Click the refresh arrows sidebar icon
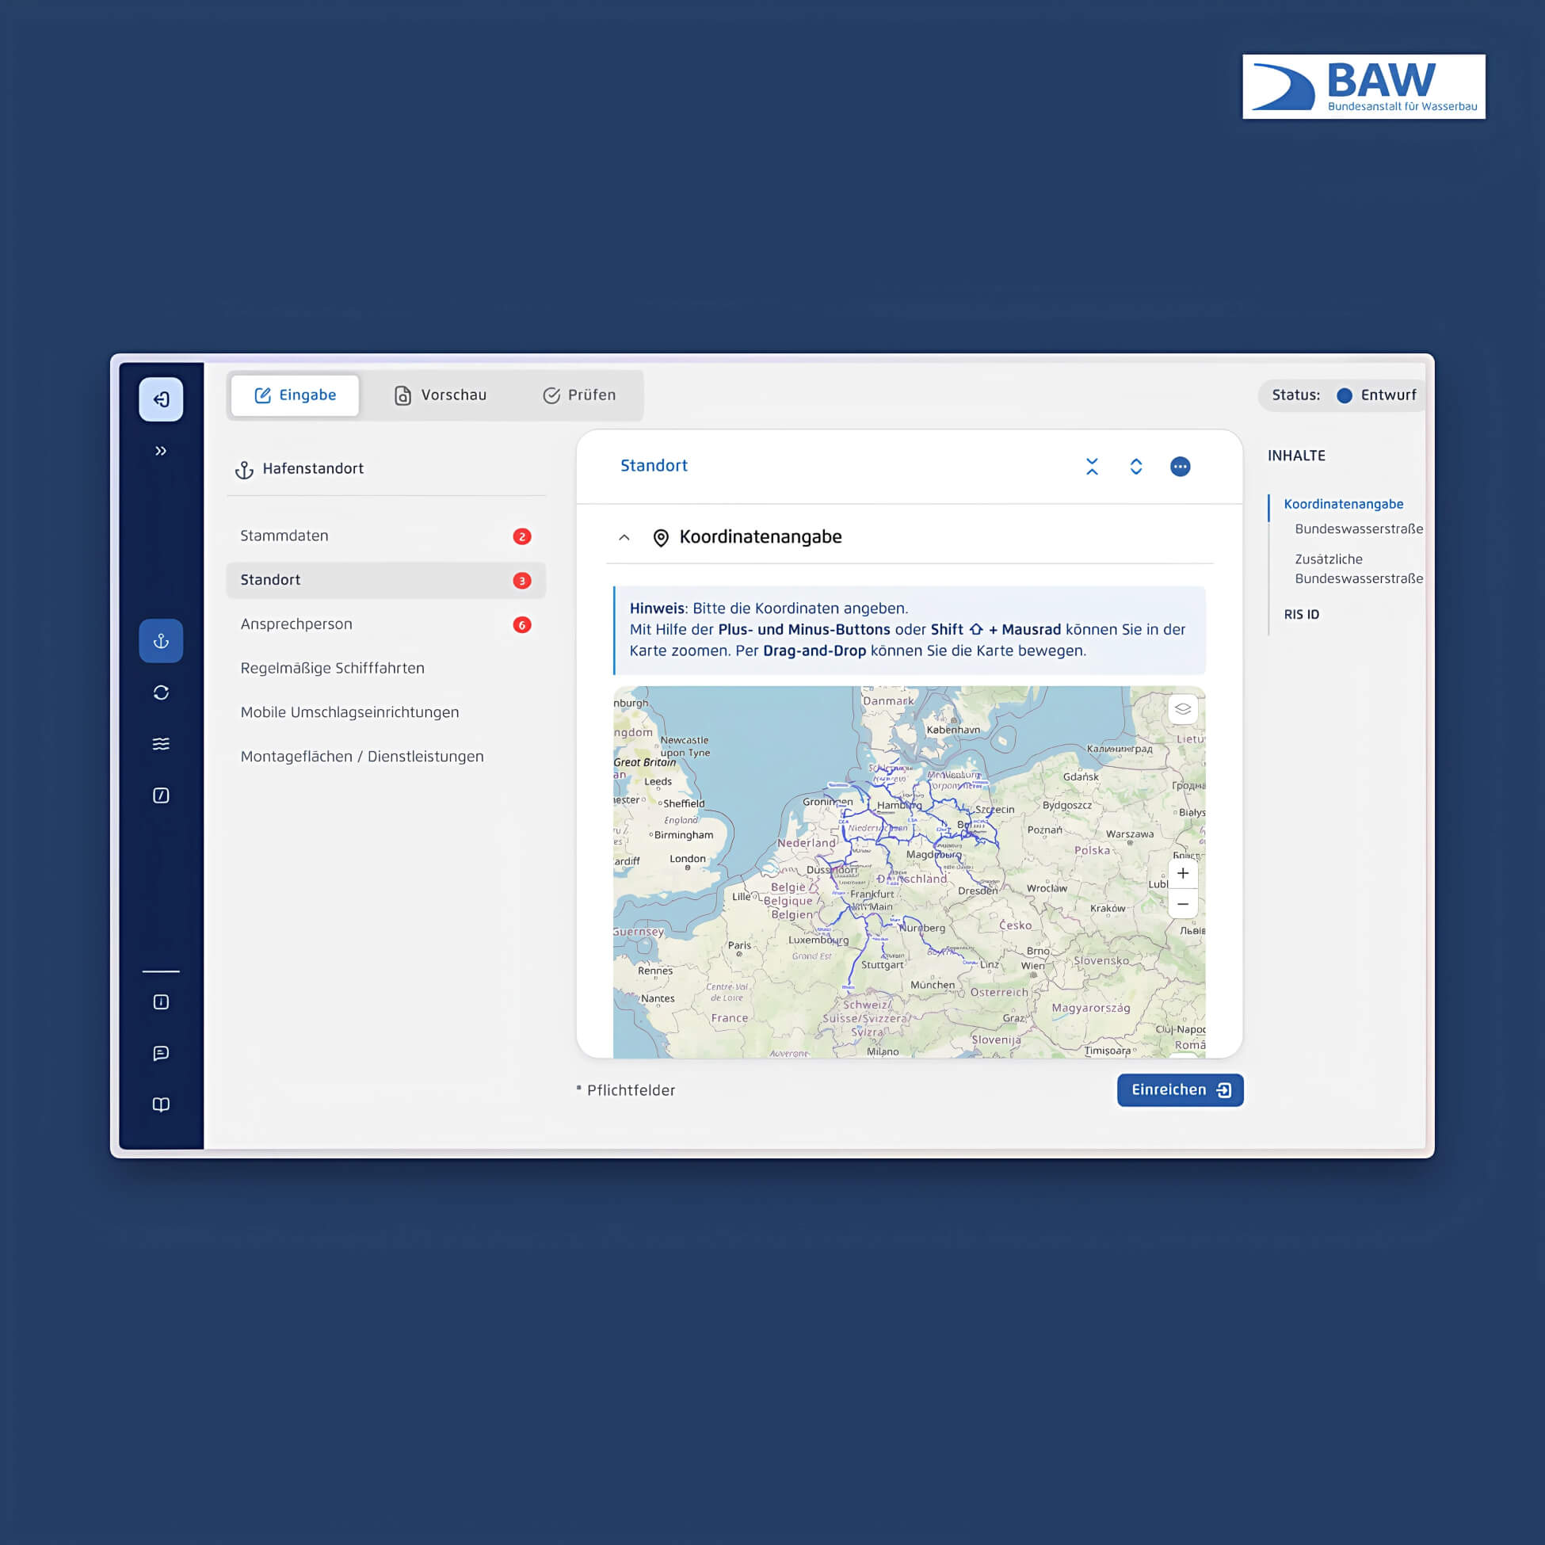Viewport: 1545px width, 1545px height. [161, 692]
